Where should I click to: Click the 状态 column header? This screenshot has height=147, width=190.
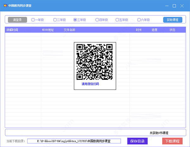(x=172, y=30)
